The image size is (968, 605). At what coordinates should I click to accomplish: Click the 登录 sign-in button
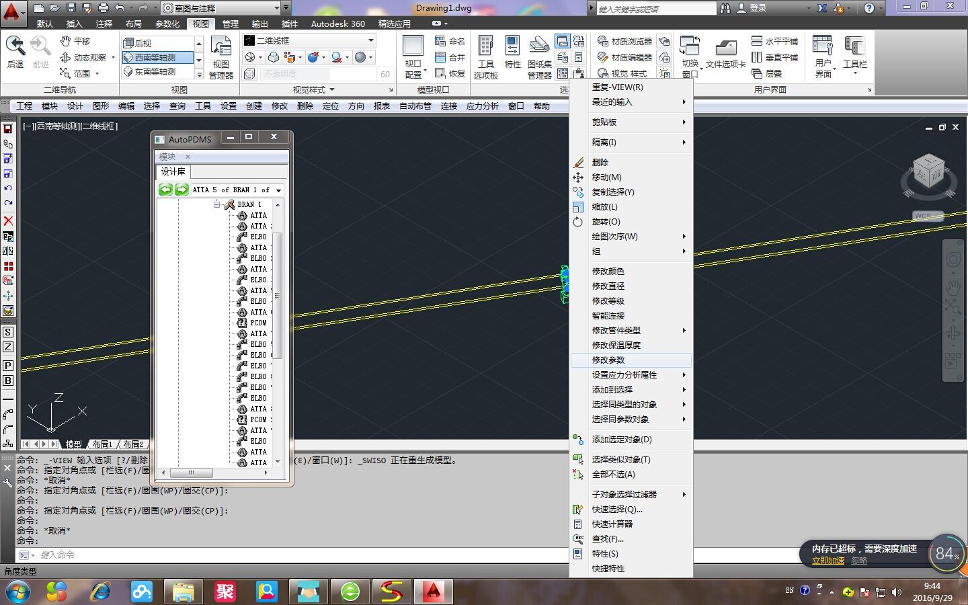tap(752, 8)
